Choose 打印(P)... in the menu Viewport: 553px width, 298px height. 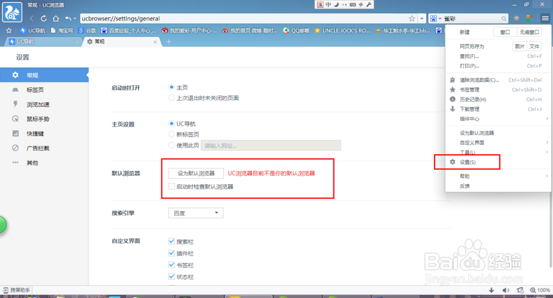point(498,66)
